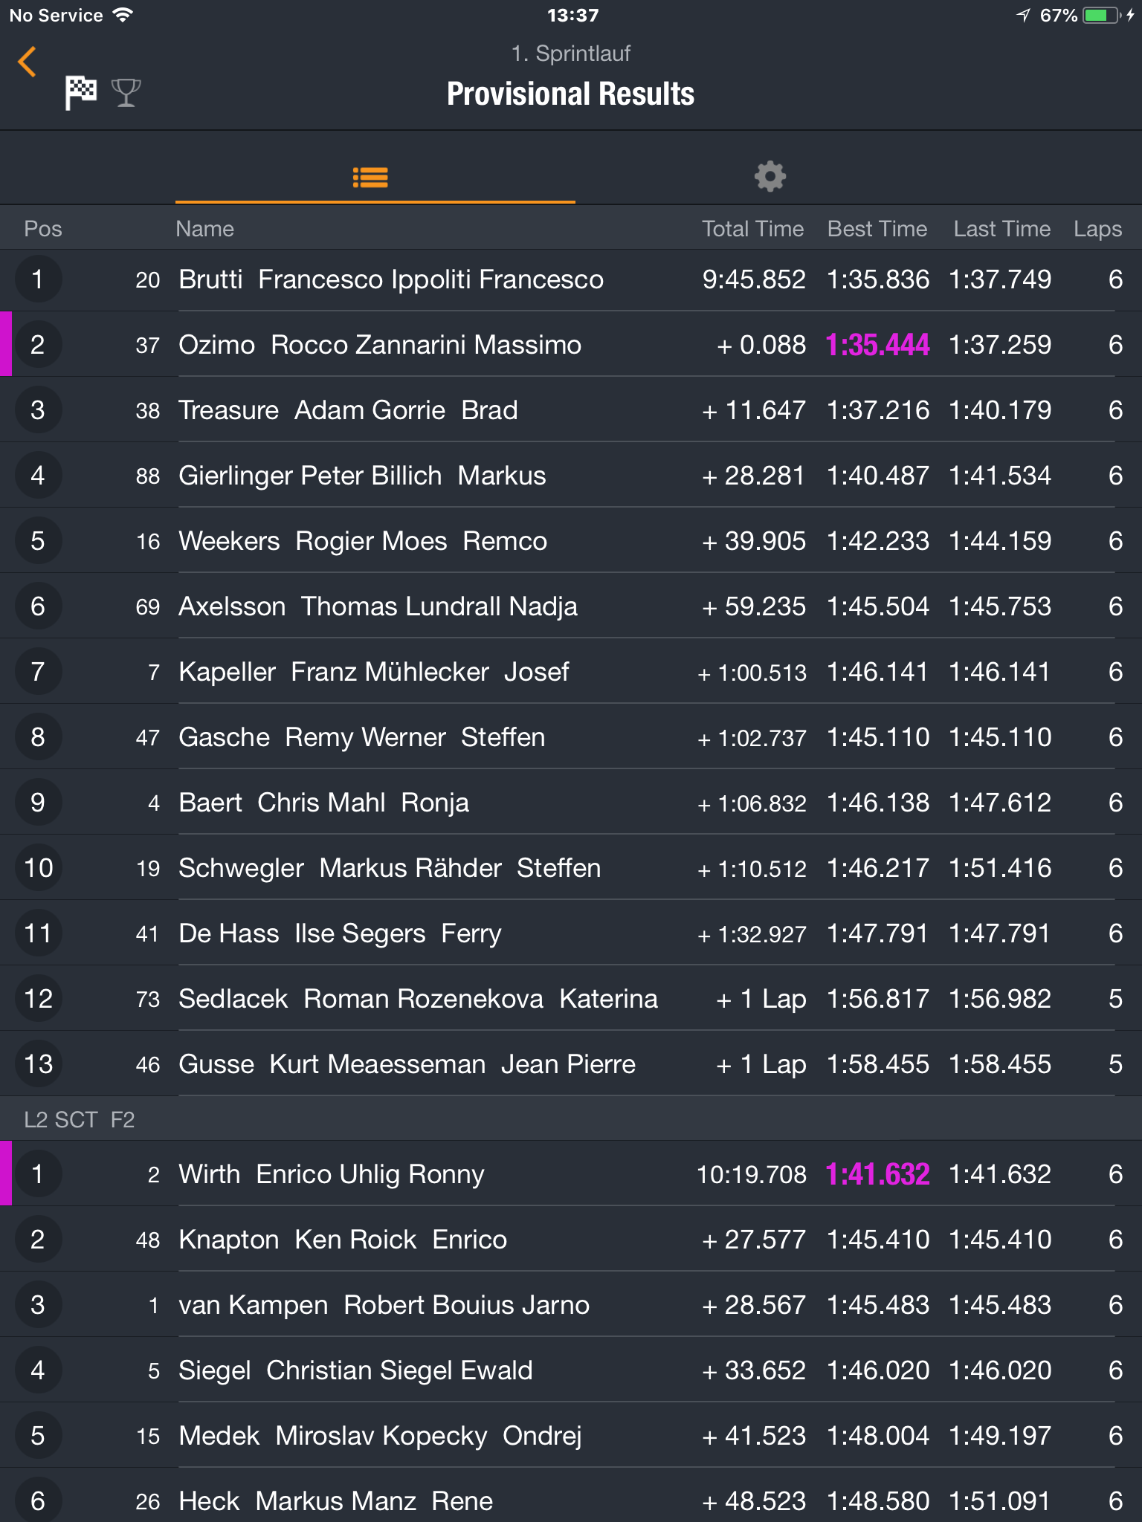
Task: Switch to the results list tab
Action: (370, 177)
